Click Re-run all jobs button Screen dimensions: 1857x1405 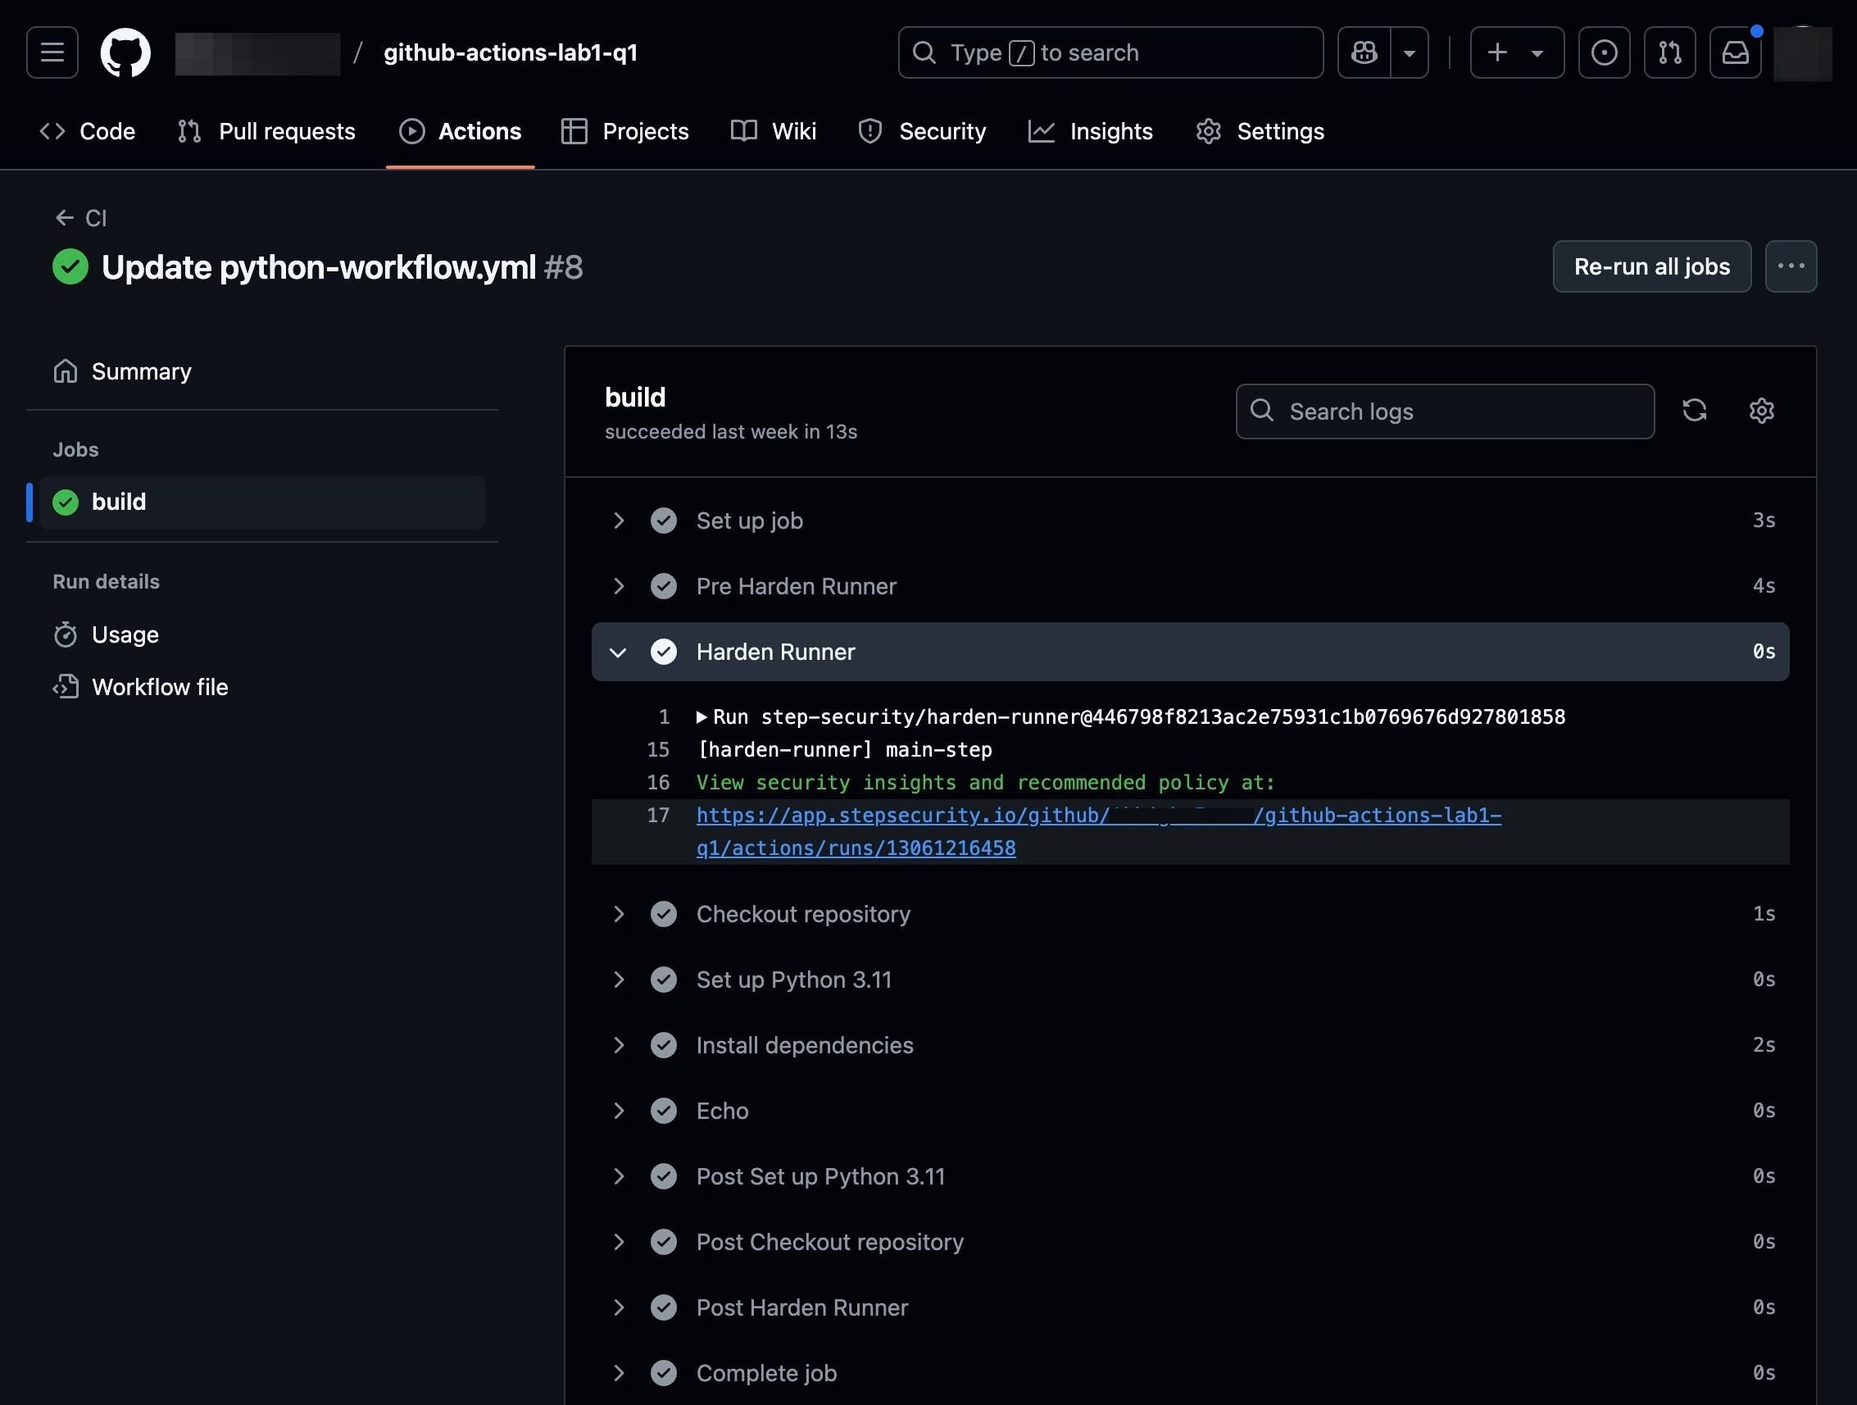coord(1651,266)
